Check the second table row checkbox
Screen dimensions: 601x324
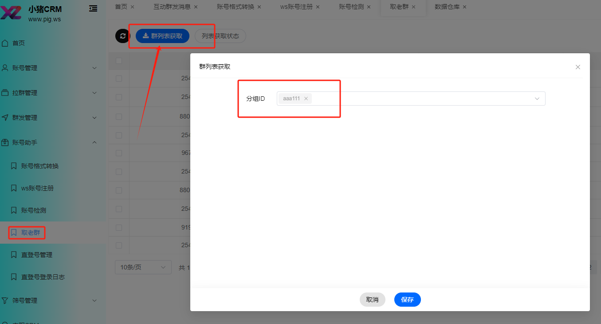[x=119, y=97]
